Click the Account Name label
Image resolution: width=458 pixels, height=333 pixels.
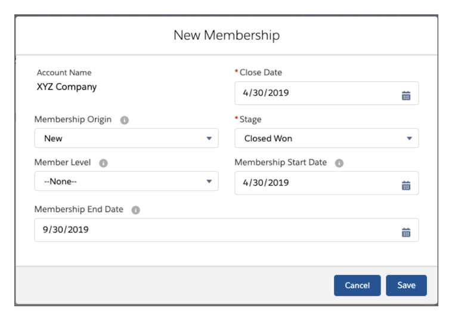[x=64, y=72]
